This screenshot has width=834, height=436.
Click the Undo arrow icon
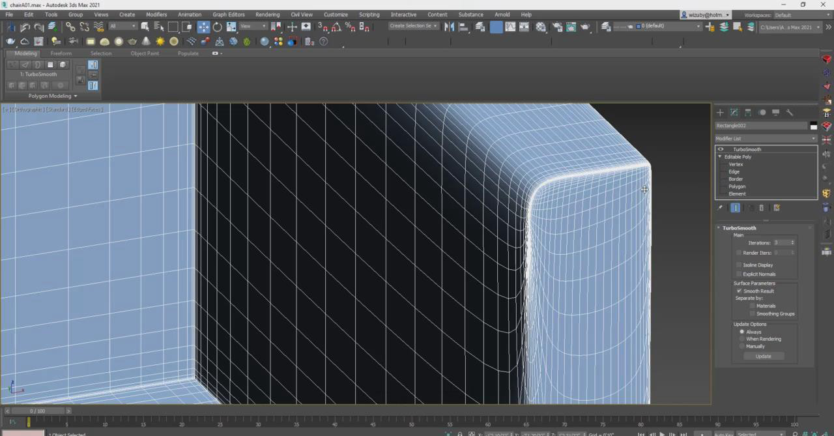point(25,27)
